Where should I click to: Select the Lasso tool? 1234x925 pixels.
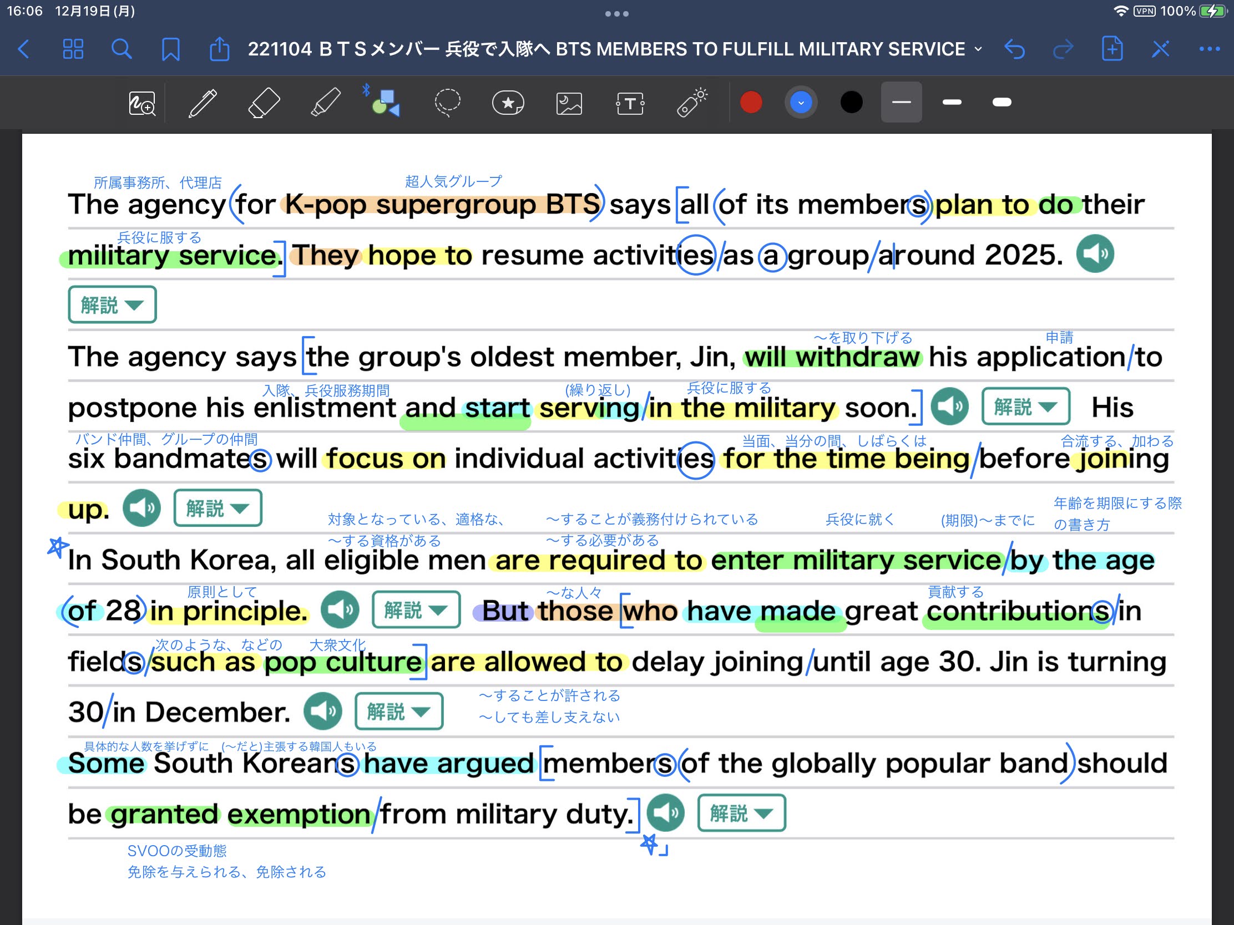tap(447, 103)
